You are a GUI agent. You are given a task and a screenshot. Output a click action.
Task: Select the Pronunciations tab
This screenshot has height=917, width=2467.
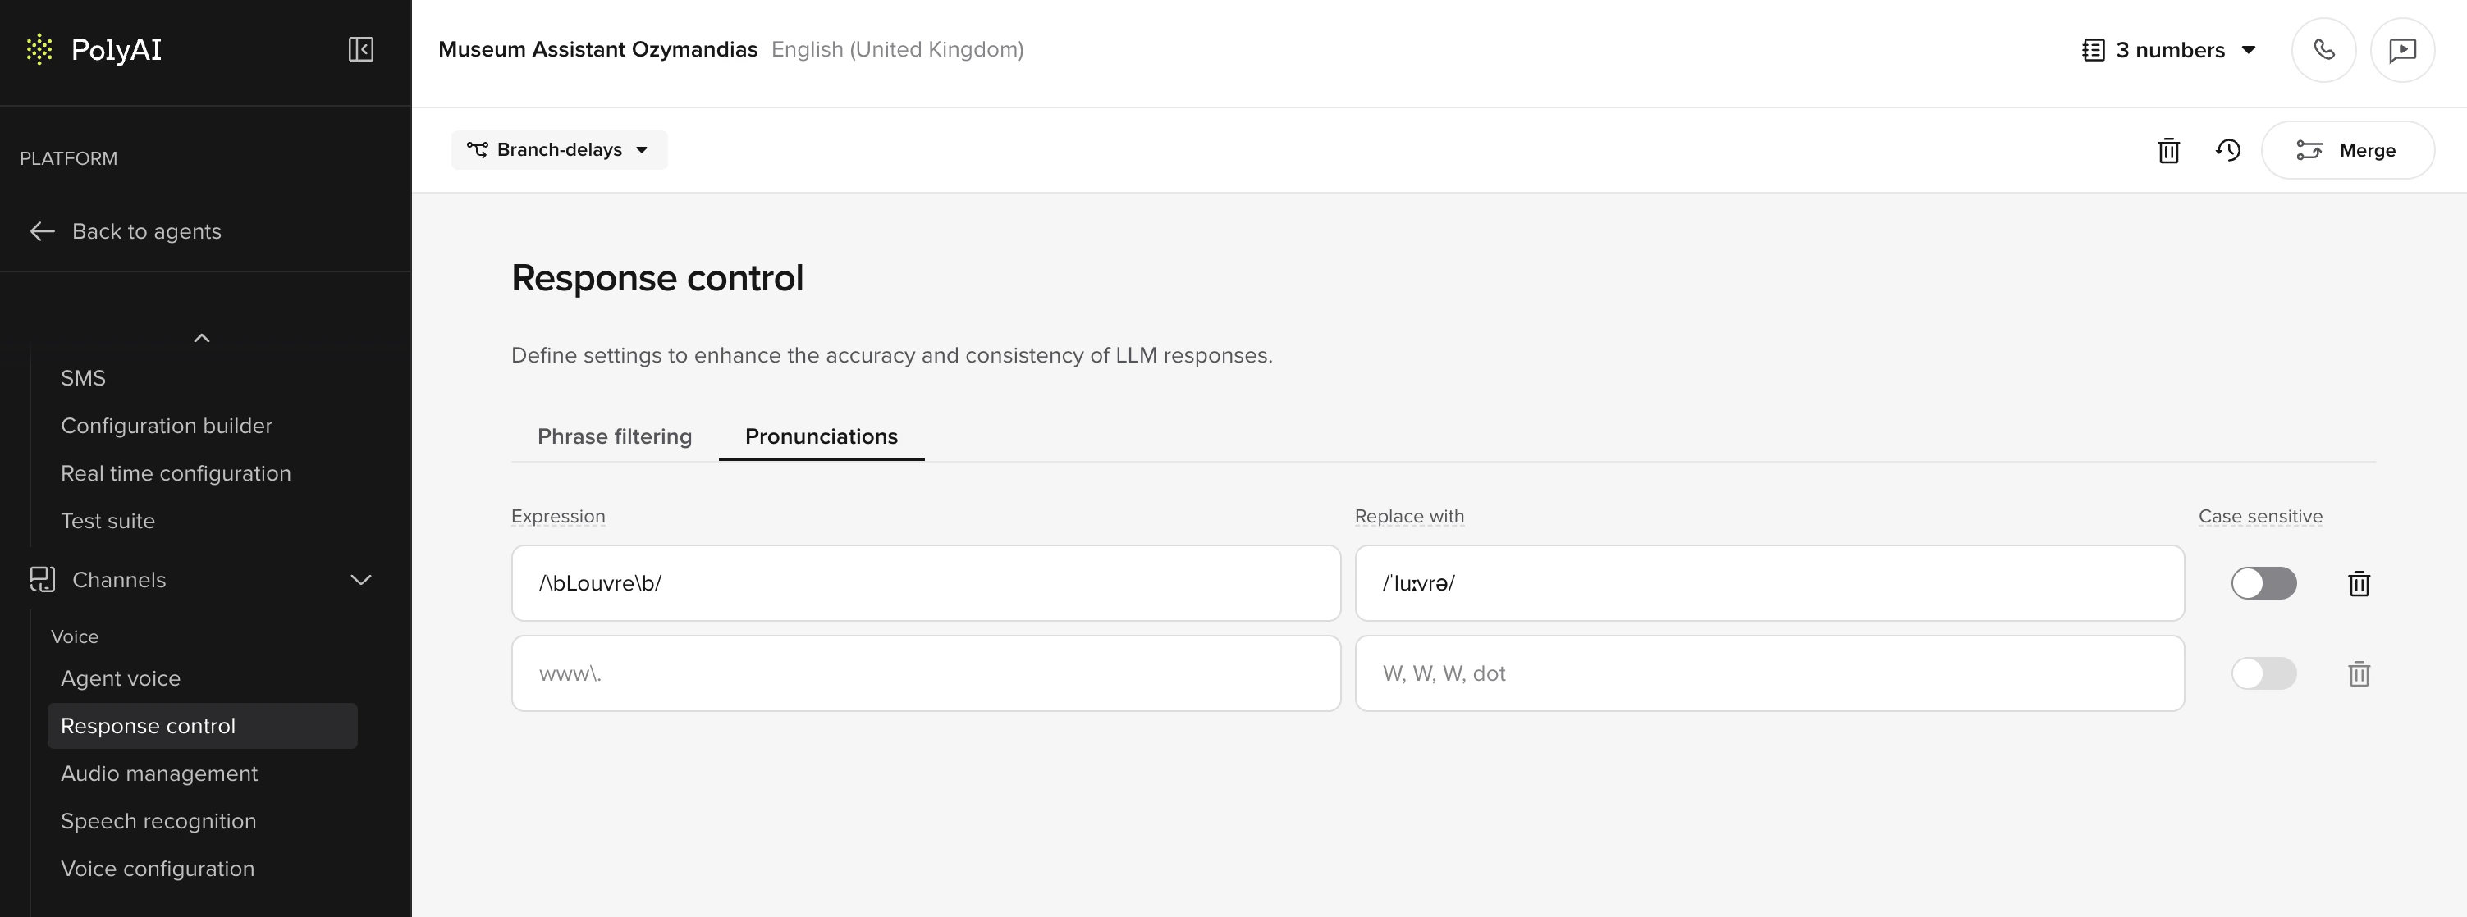821,436
